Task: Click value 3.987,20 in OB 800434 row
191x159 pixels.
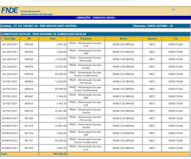Action: (x=61, y=45)
